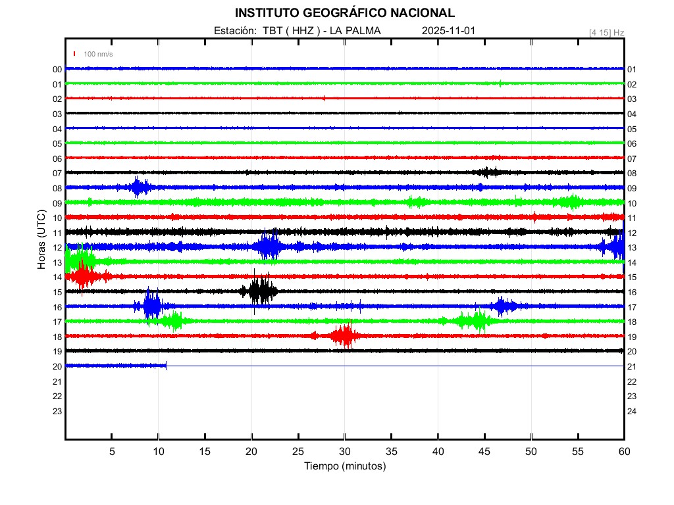
Task: Select the blue event near minute 8 on hour 08
Action: tap(138, 187)
